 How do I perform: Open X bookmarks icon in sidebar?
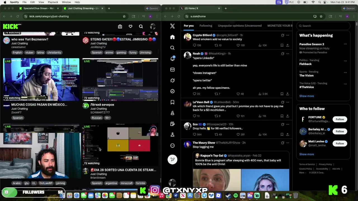point(172,102)
